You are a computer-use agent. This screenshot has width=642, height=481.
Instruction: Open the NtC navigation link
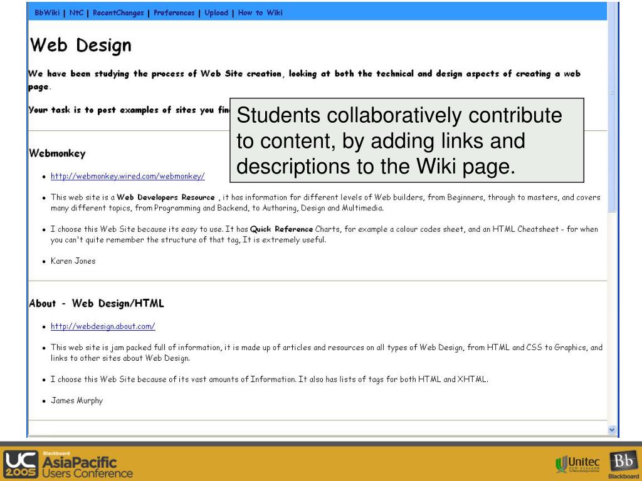click(76, 13)
